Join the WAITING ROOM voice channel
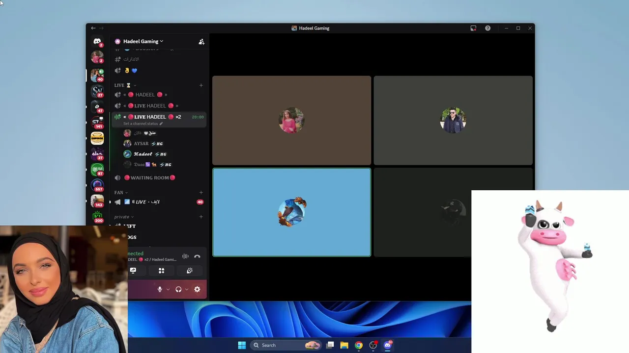 (159, 177)
